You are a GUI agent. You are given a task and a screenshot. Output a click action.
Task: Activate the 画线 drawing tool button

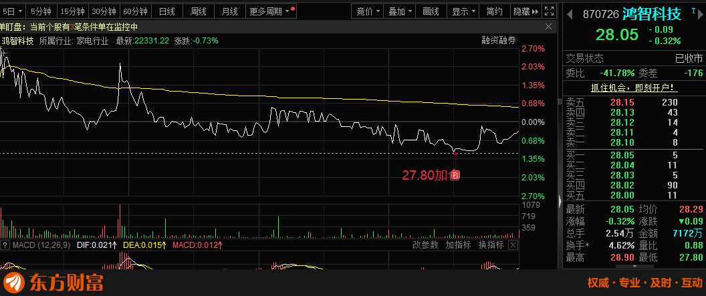[x=431, y=12]
